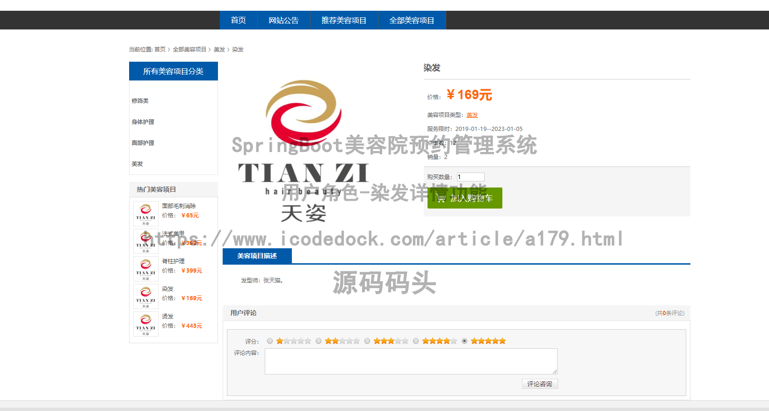Click the 加入购物车 button
This screenshot has height=411, width=769.
coord(464,198)
